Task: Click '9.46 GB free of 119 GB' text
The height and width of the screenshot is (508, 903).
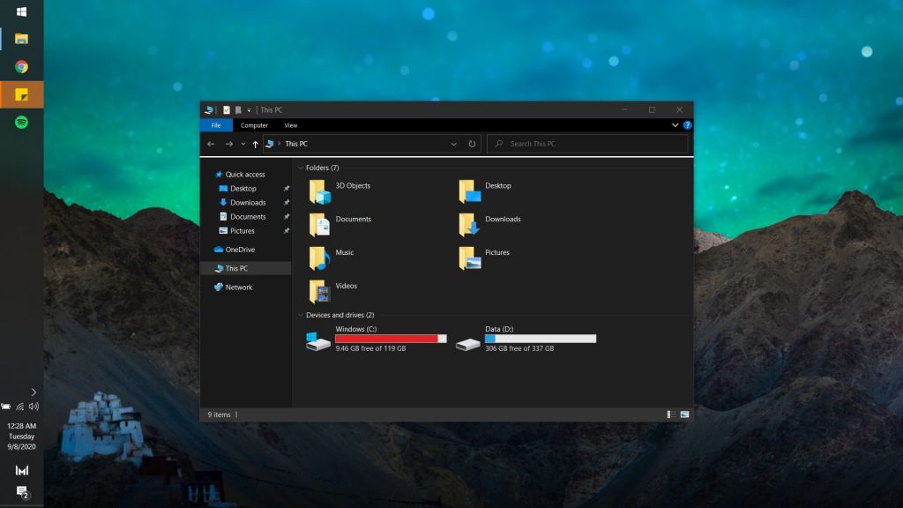Action: point(370,348)
